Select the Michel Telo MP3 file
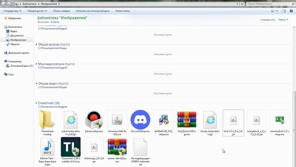 (47, 147)
